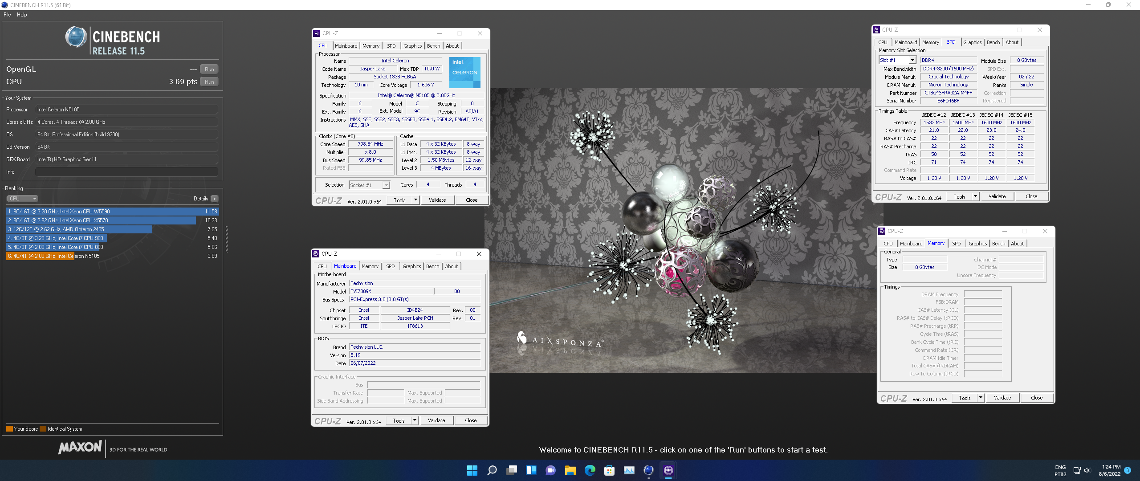The image size is (1140, 481).
Task: Click Validate in Memory window
Action: (x=1002, y=398)
